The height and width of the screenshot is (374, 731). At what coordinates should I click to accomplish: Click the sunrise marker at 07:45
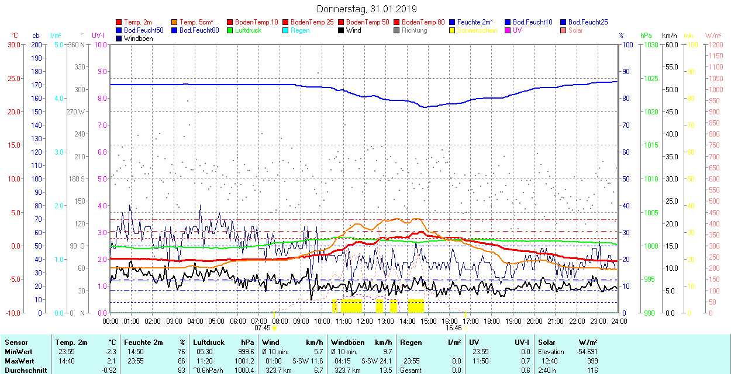click(x=274, y=328)
